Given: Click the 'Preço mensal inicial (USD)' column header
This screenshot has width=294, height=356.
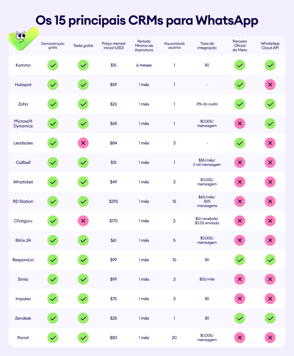Looking at the screenshot, I should point(113,45).
